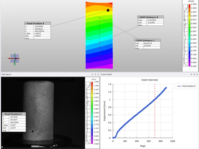Collapse the Point Position 0 label in Dib View

point(3,114)
